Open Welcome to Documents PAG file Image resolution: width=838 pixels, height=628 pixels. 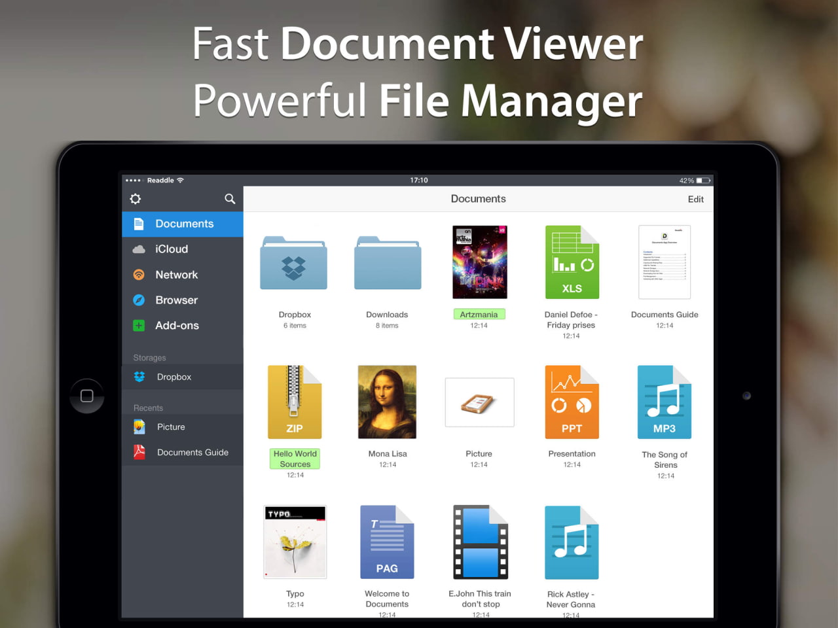(x=387, y=542)
